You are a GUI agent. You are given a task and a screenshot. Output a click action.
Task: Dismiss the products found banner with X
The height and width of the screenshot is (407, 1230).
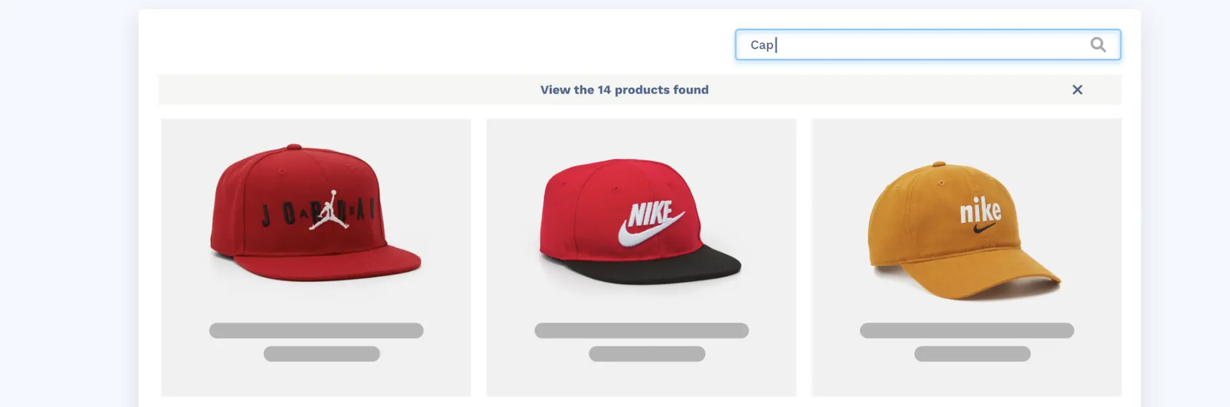(x=1077, y=89)
